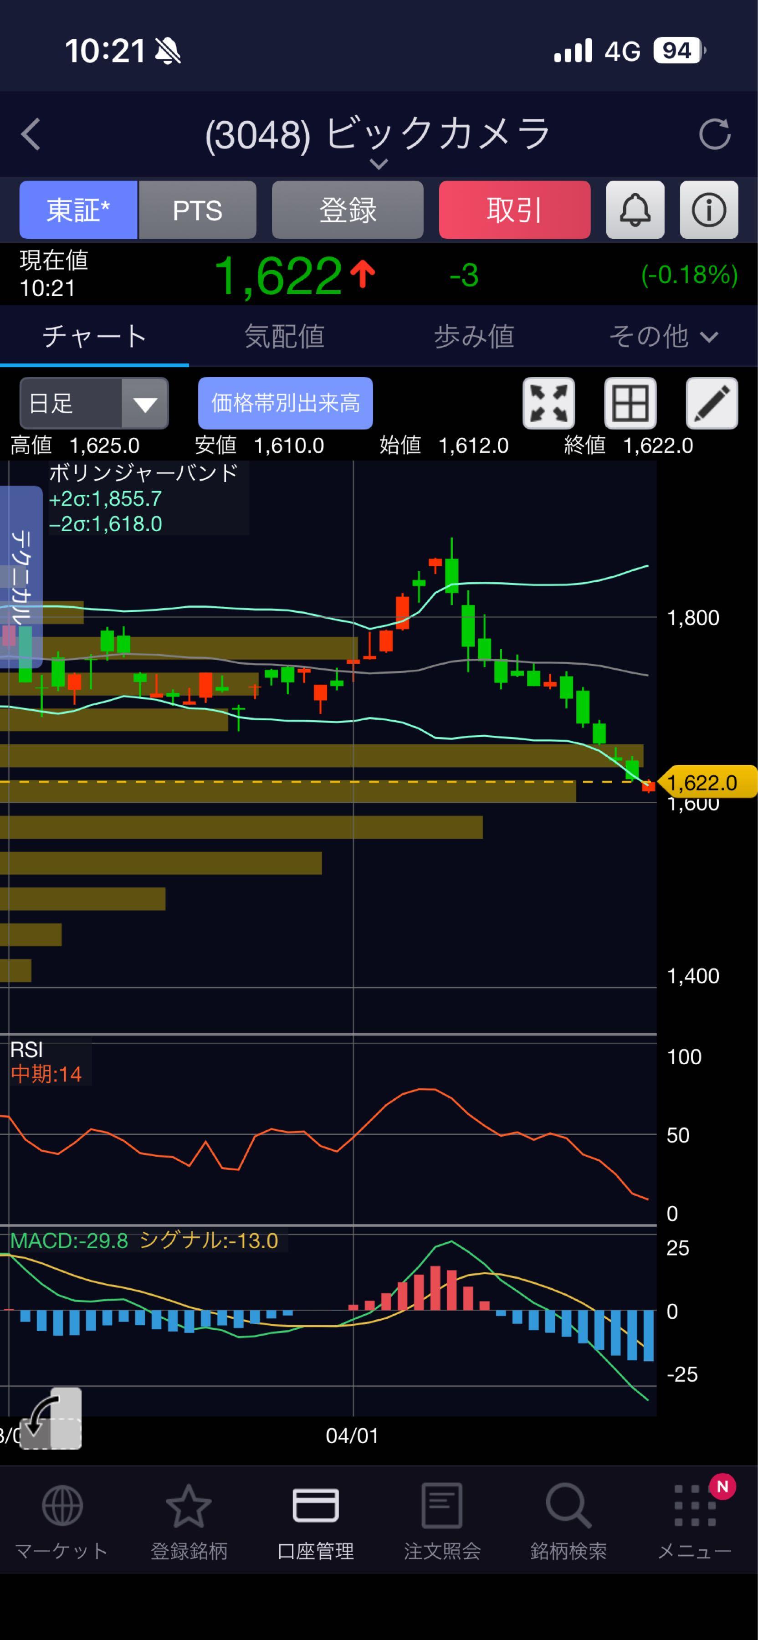Image resolution: width=758 pixels, height=1640 pixels.
Task: Open 銘柄検索 magnifier icon
Action: click(568, 1507)
